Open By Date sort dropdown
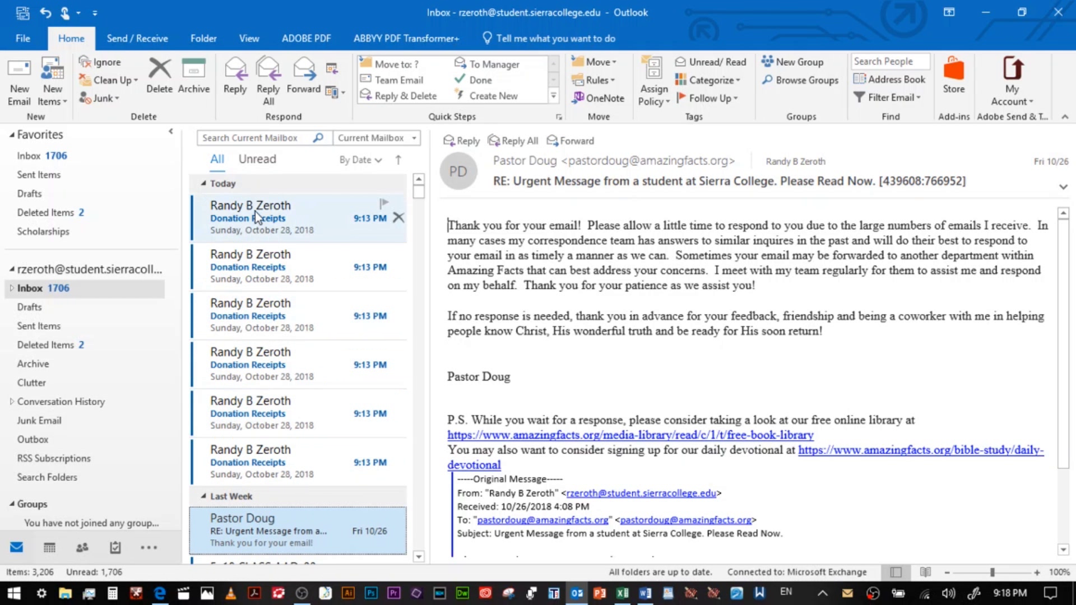Viewport: 1076px width, 605px height. (360, 160)
